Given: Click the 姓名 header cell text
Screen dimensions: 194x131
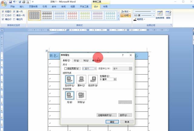Looking at the screenshot, I should [53, 56].
